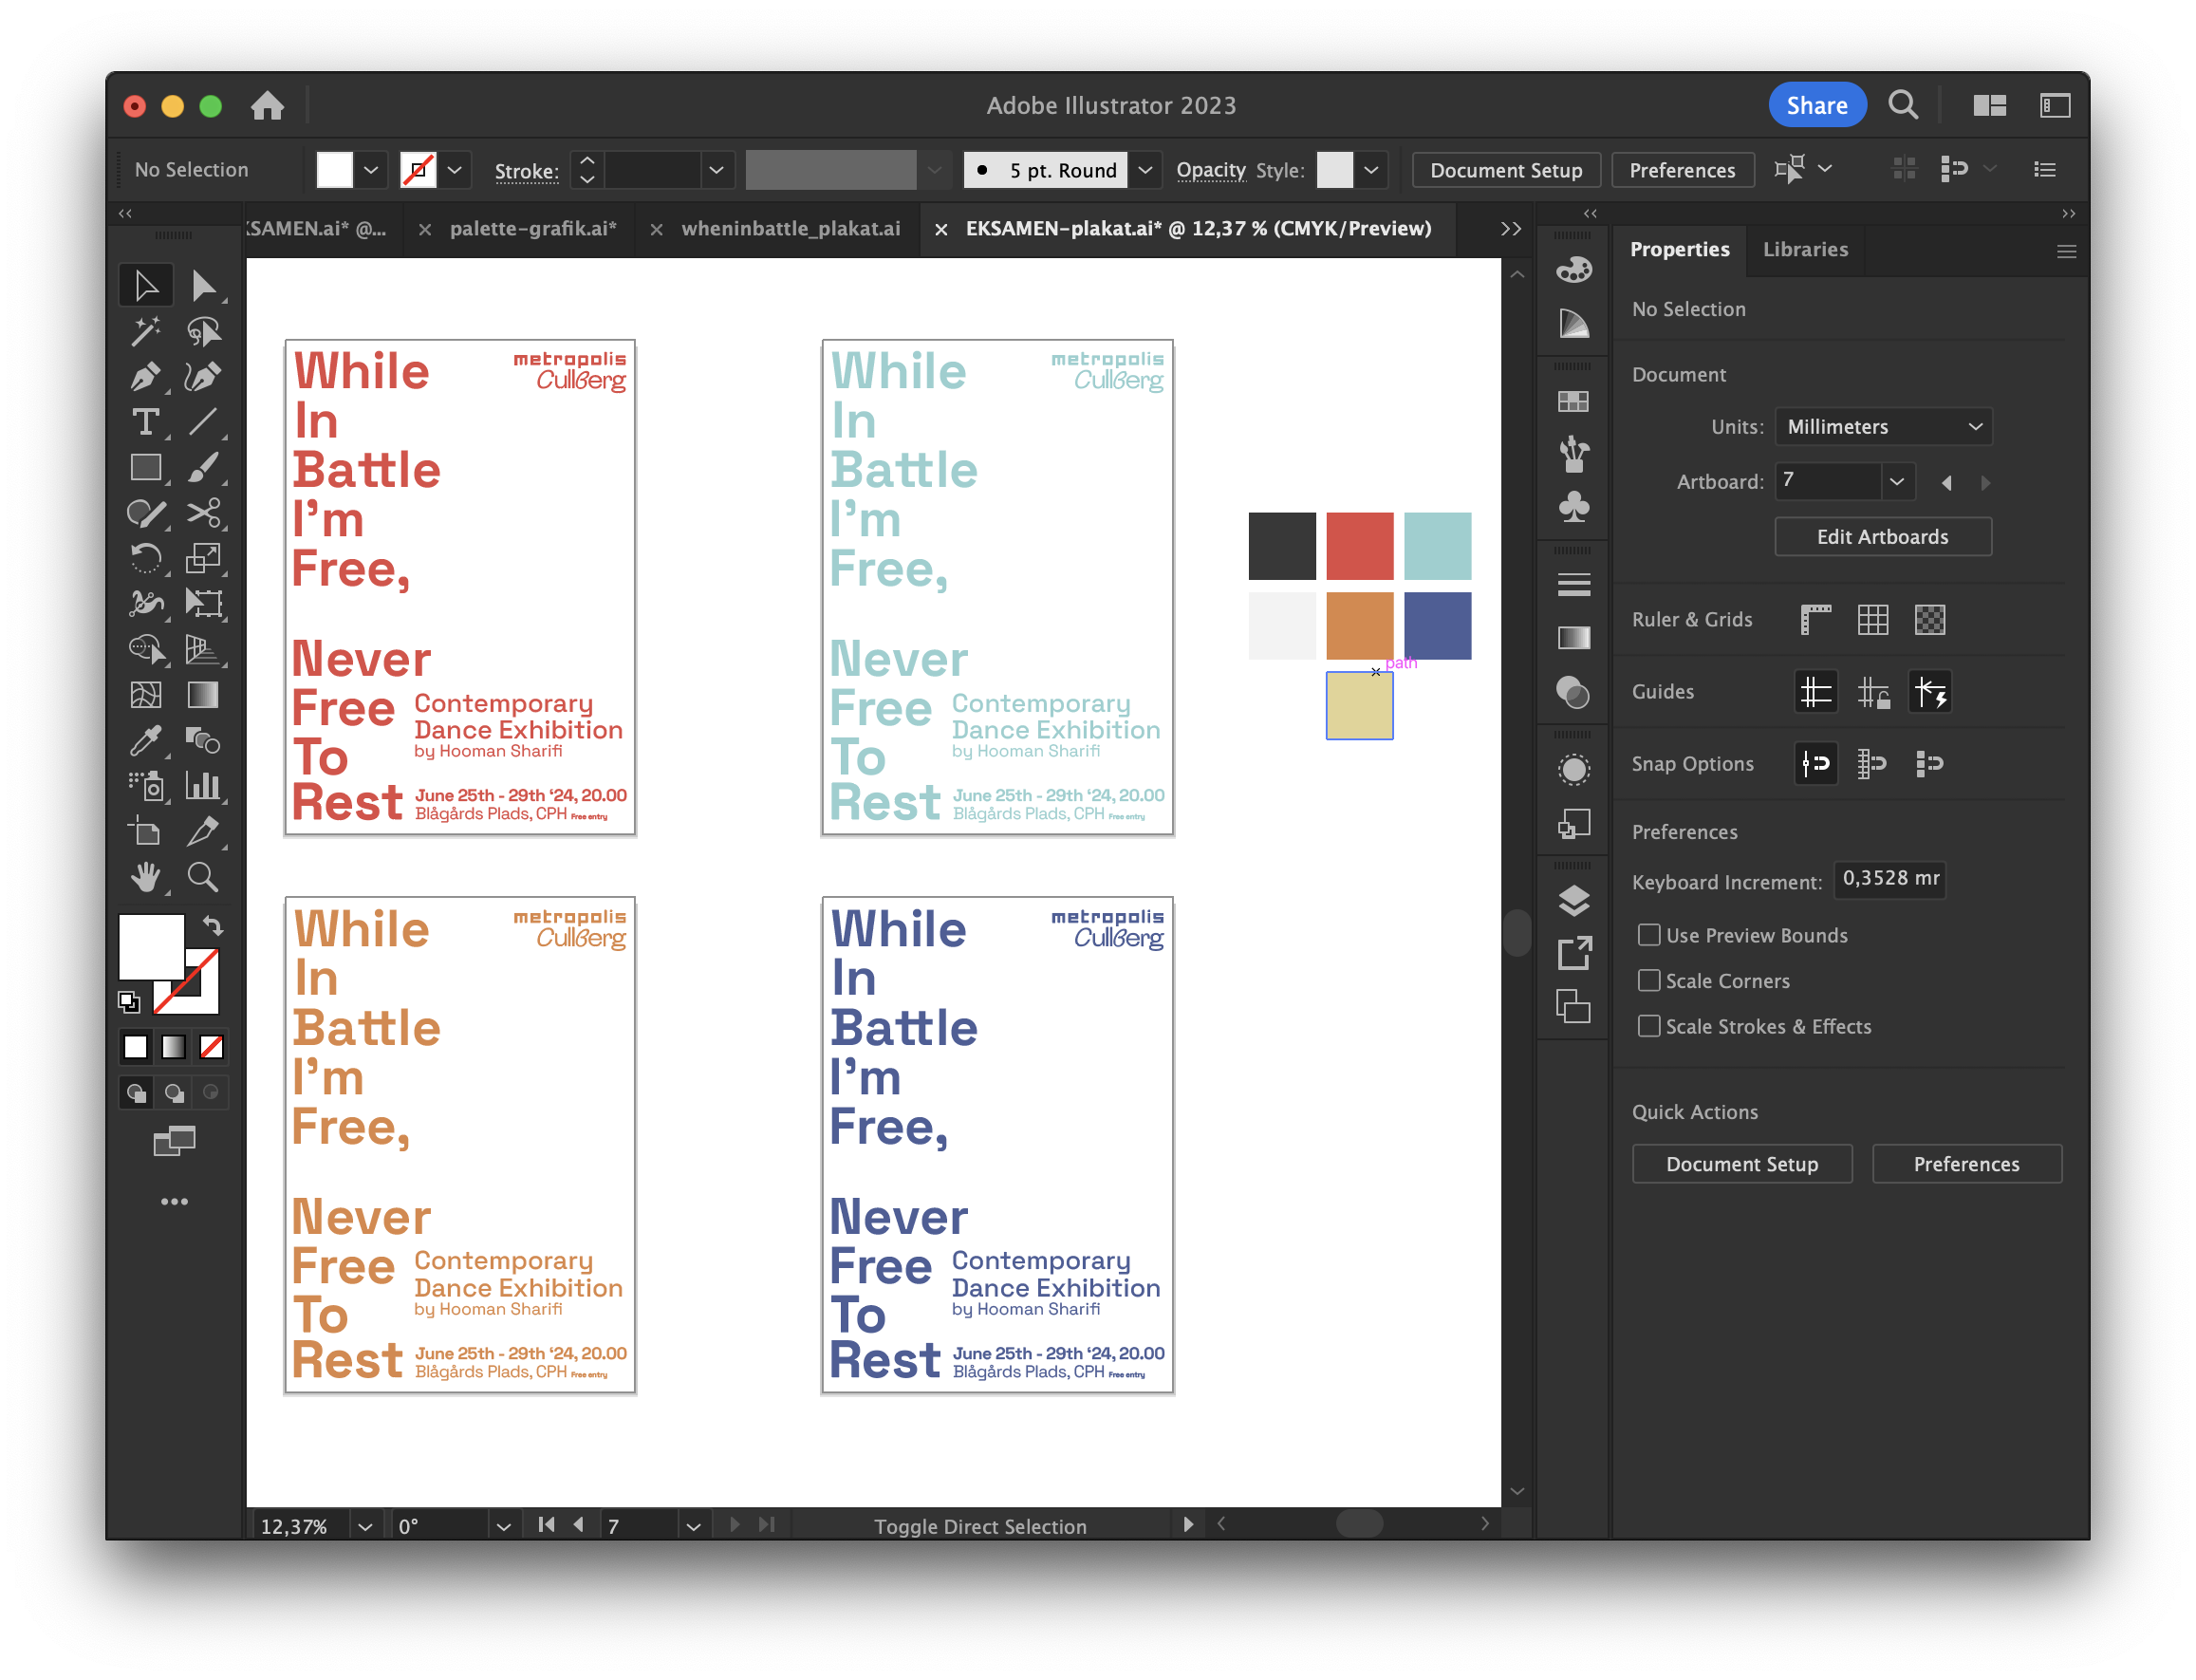Select the Pen tool

tap(145, 377)
